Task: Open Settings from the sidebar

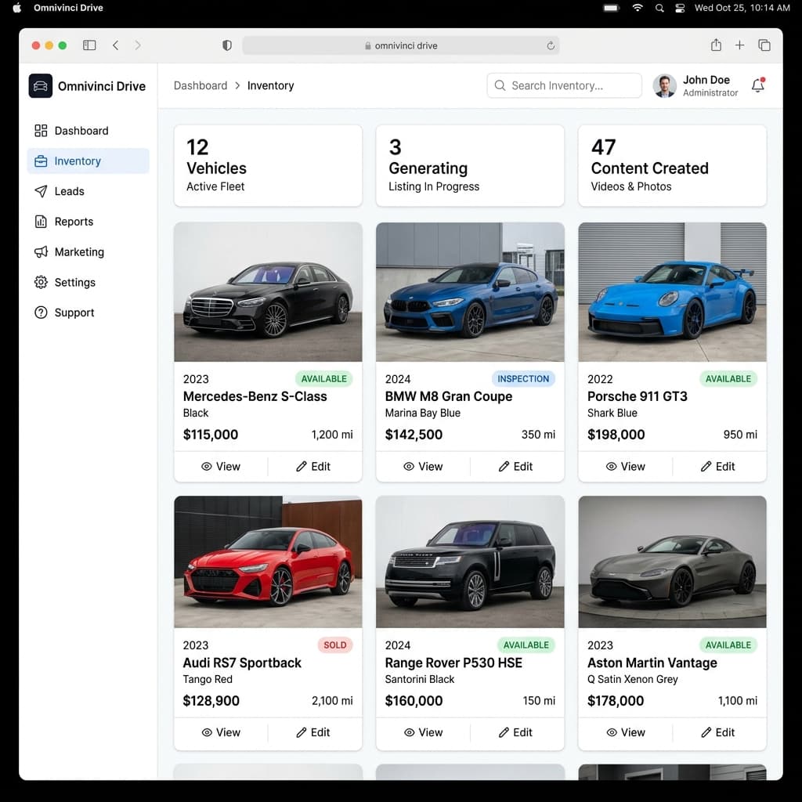Action: pyautogui.click(x=74, y=282)
